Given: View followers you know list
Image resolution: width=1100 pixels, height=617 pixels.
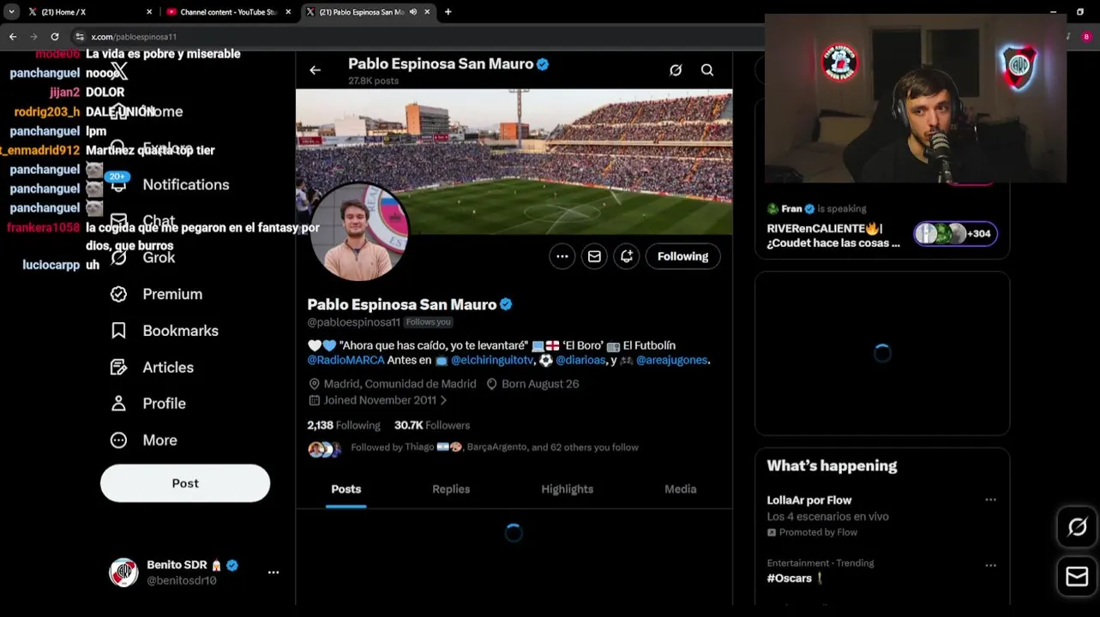Looking at the screenshot, I should [473, 447].
